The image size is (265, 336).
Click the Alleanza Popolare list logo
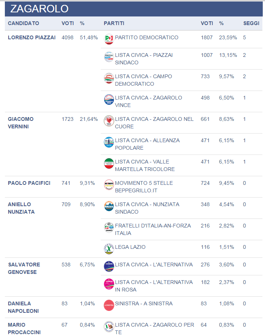(109, 142)
